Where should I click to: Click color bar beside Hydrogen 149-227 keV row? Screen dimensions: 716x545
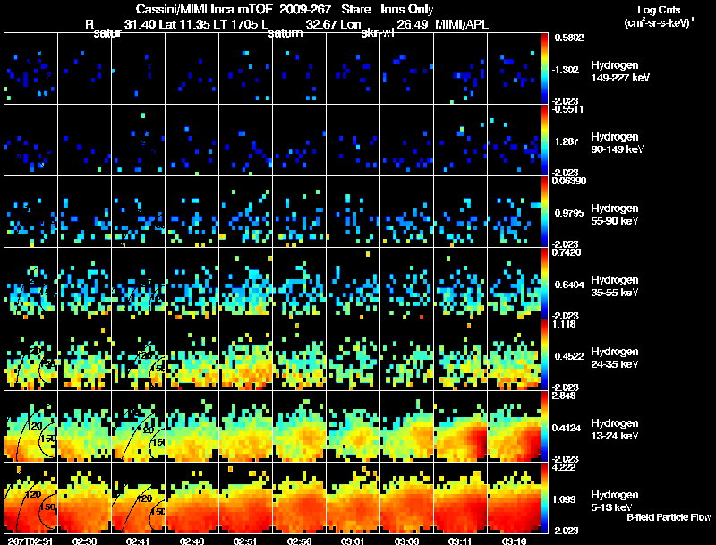pos(546,69)
